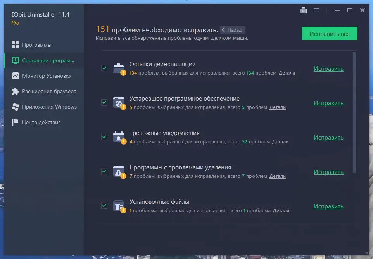Expand Детали for Остатки деинсталляции
The height and width of the screenshot is (259, 373).
tap(287, 73)
